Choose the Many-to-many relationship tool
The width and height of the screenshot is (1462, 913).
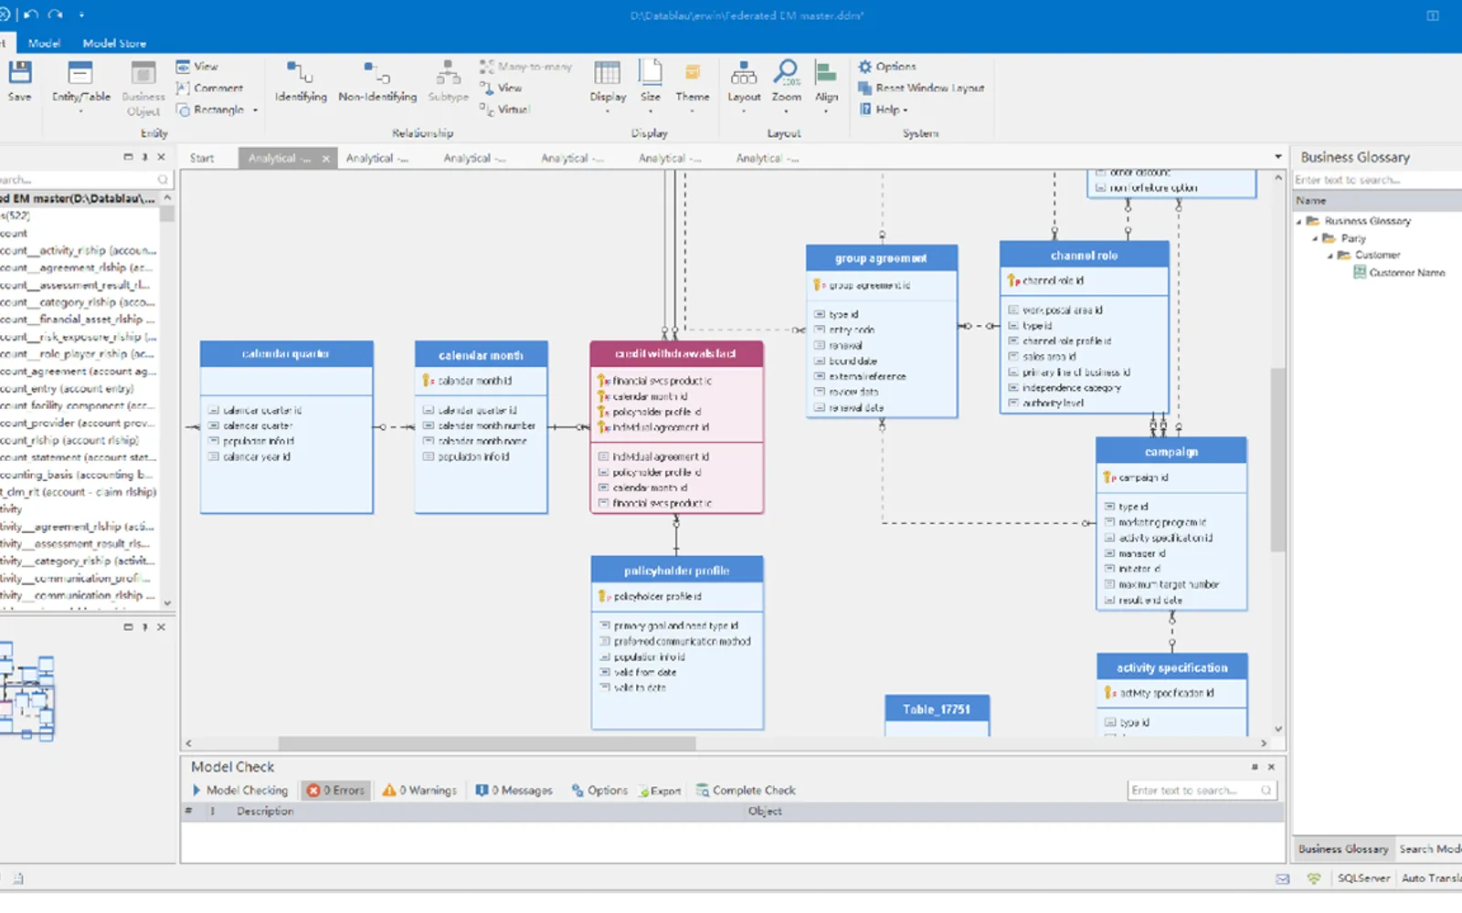(x=525, y=67)
